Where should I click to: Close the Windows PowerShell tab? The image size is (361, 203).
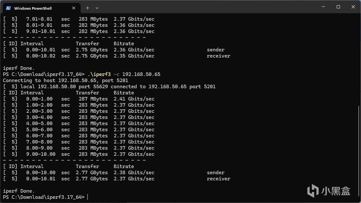point(74,8)
